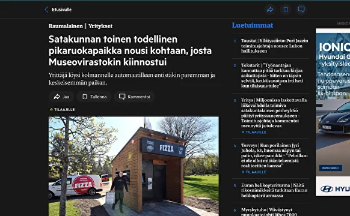The width and height of the screenshot is (350, 216).
Task: Open Tekstarit story about Työnantajan kirjaa
Action: 272,76
